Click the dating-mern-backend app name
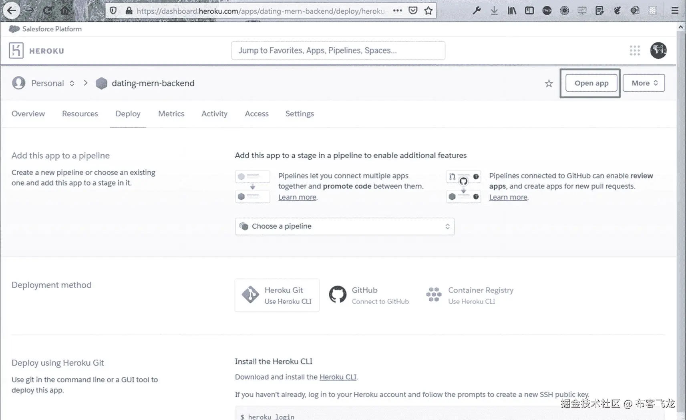Viewport: 686px width, 420px height. tap(153, 83)
